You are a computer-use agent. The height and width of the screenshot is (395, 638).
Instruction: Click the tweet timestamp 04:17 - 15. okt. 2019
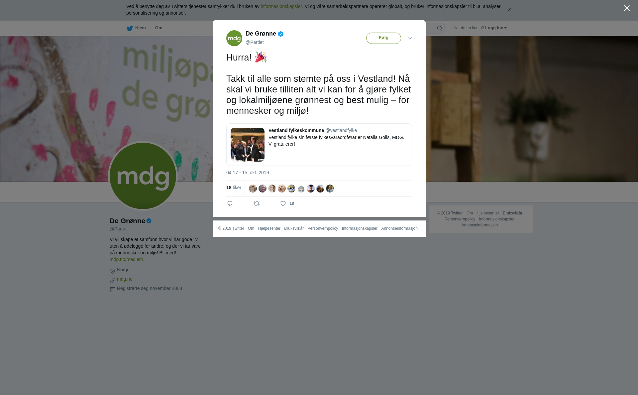(x=248, y=173)
